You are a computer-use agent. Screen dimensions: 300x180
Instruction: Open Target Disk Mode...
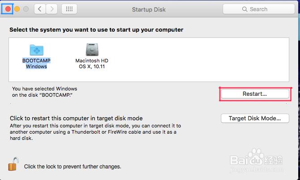pyautogui.click(x=255, y=119)
